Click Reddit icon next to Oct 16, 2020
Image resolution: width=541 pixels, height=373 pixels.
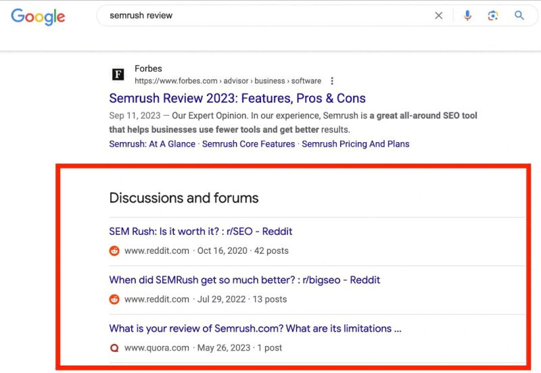click(x=114, y=250)
